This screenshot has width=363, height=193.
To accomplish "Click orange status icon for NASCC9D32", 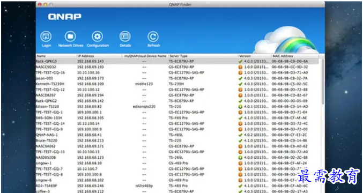I will [240, 67].
